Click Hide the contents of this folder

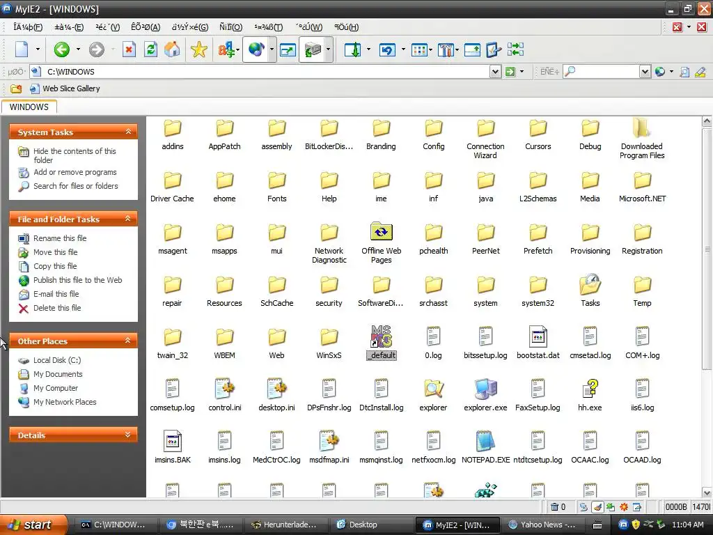pos(75,155)
